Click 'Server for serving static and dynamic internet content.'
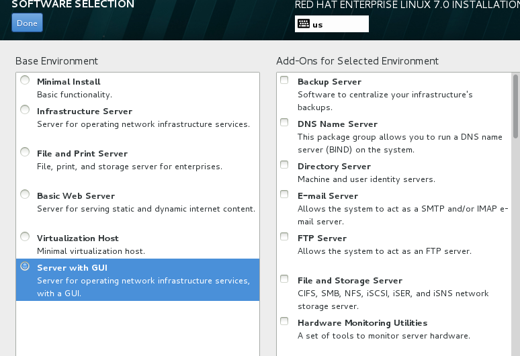The height and width of the screenshot is (356, 520). [x=146, y=209]
